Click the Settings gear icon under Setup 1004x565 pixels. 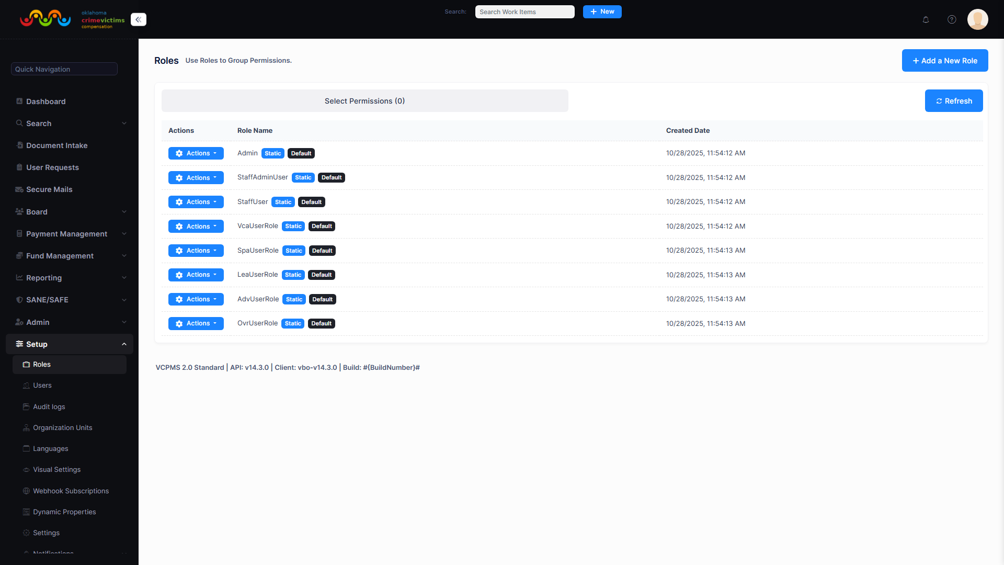(x=26, y=533)
